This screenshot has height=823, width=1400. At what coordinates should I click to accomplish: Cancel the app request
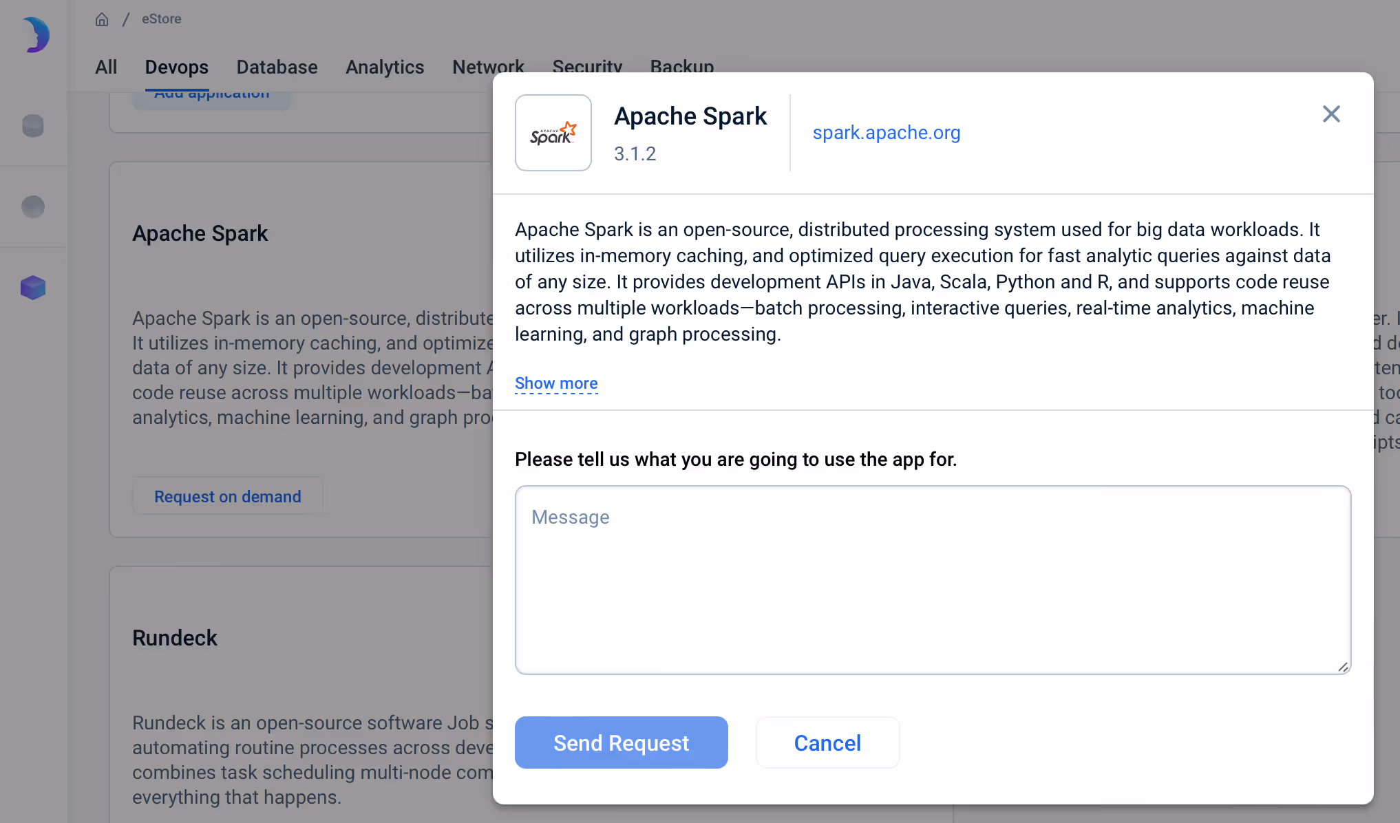click(827, 742)
